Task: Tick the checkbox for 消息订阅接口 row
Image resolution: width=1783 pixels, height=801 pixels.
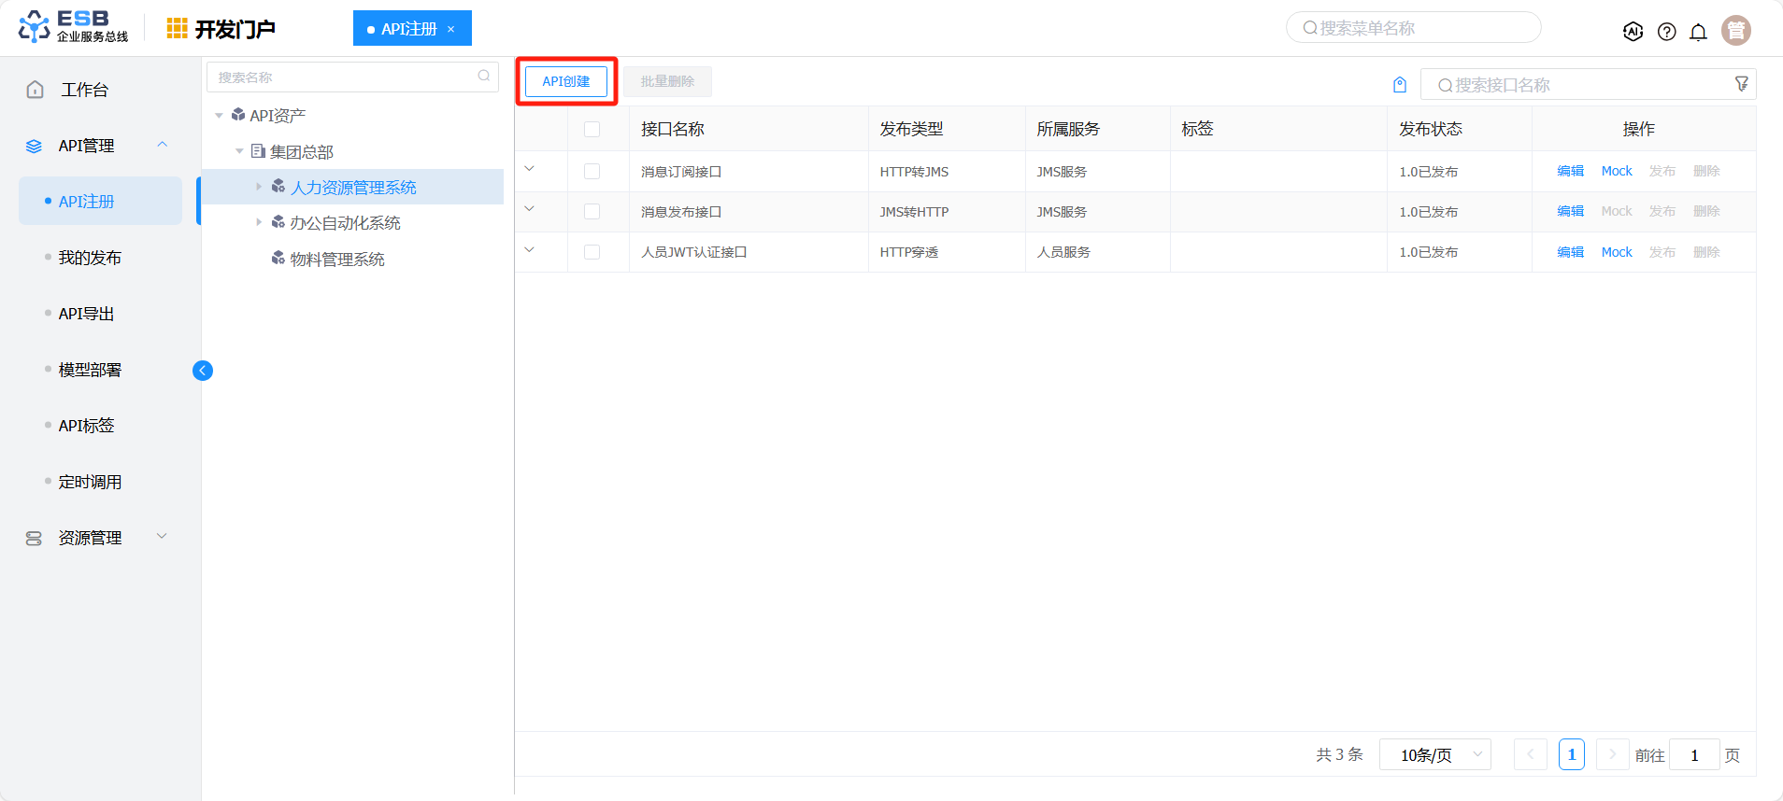Action: [x=592, y=172]
